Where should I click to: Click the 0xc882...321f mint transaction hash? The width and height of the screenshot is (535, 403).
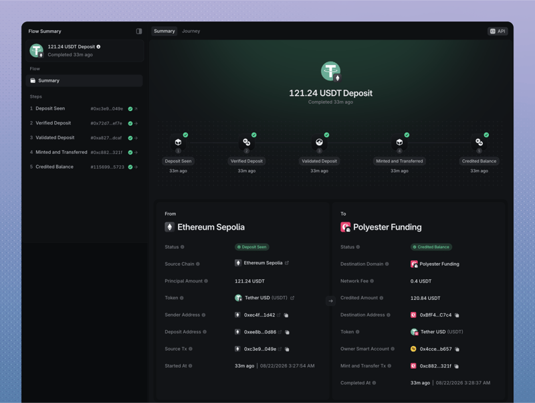point(435,366)
